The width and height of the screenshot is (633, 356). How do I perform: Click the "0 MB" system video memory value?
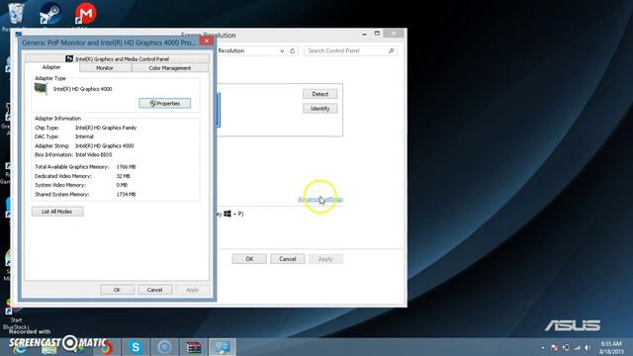(122, 185)
